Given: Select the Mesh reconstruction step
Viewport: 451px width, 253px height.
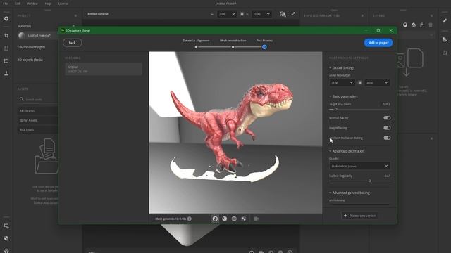Looking at the screenshot, I should 233,41.
